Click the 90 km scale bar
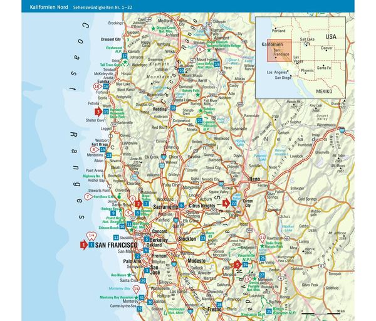Screen dimensions: 376x321 click(321, 313)
